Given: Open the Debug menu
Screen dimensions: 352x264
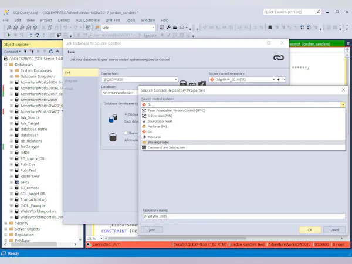Looking at the screenshot, I should pos(63,20).
